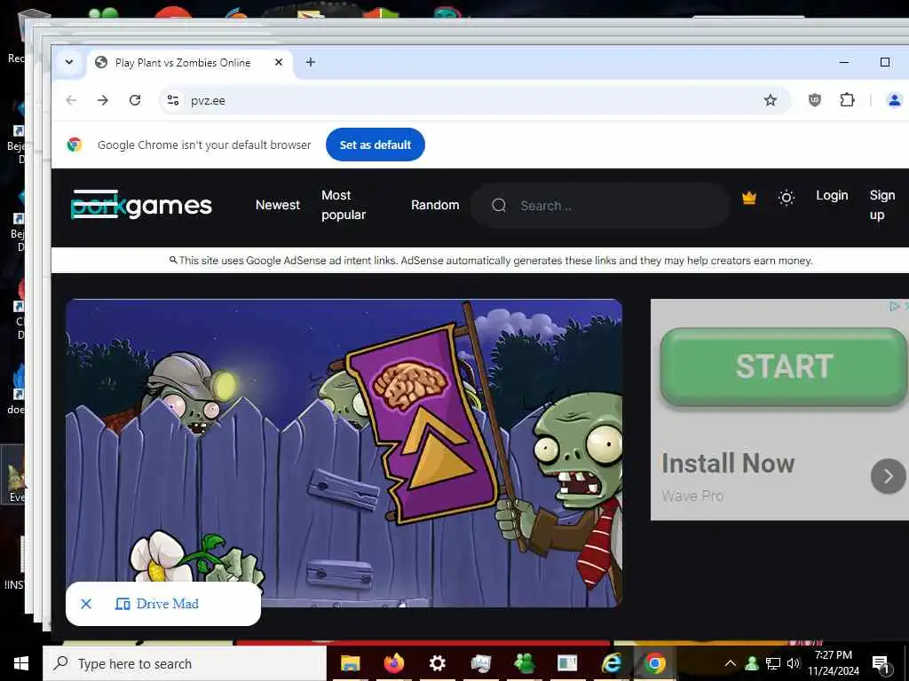This screenshot has height=681, width=909.
Task: Click the Plants vs Zombies game banner image
Action: (344, 453)
